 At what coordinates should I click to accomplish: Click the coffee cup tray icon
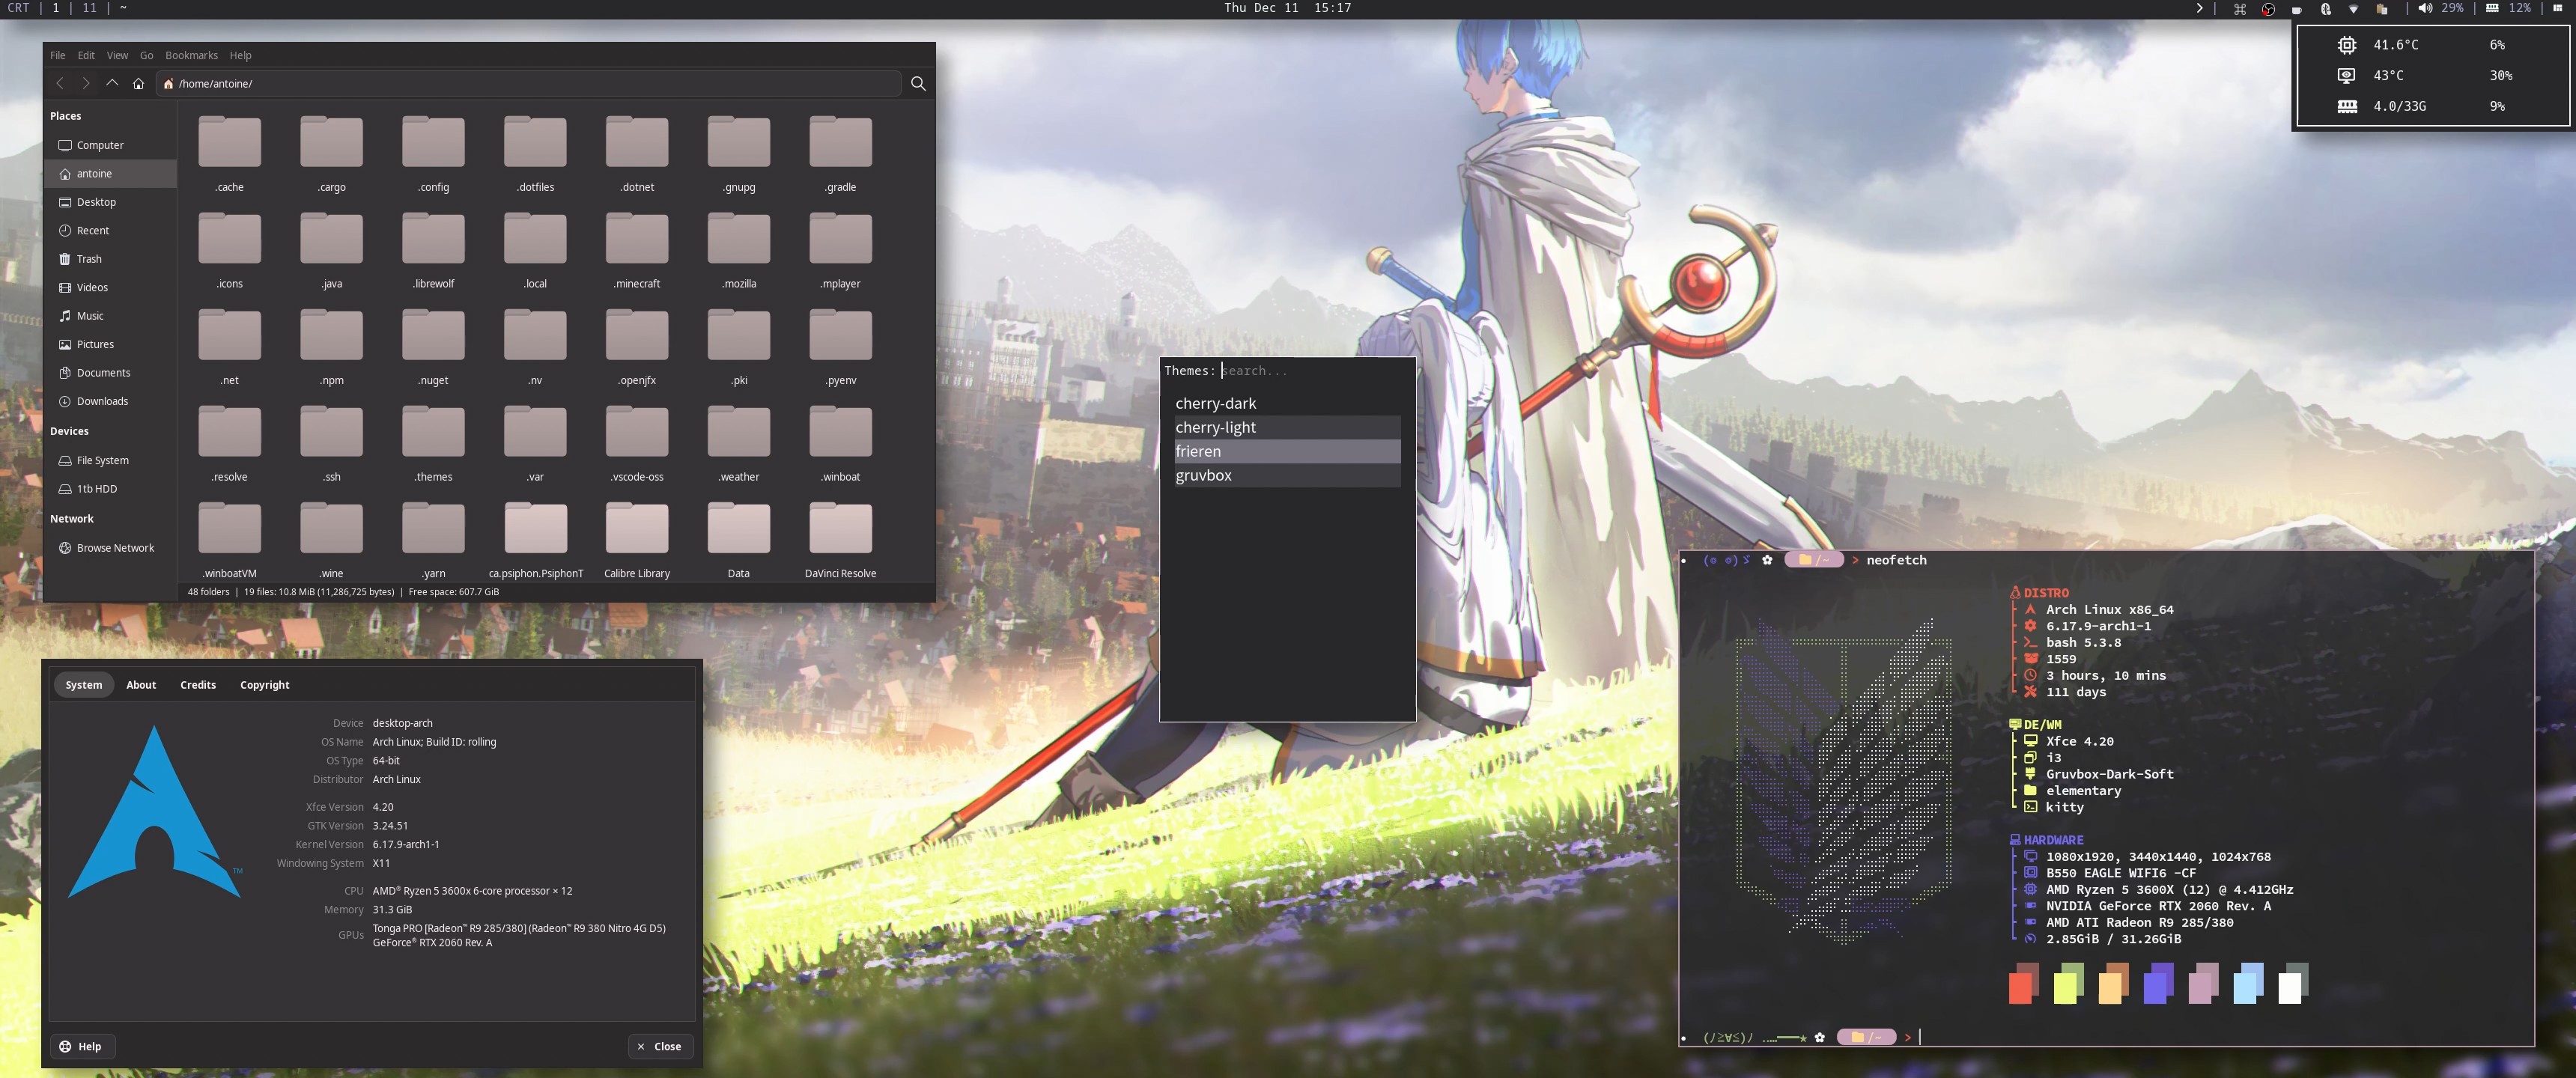tap(2297, 9)
